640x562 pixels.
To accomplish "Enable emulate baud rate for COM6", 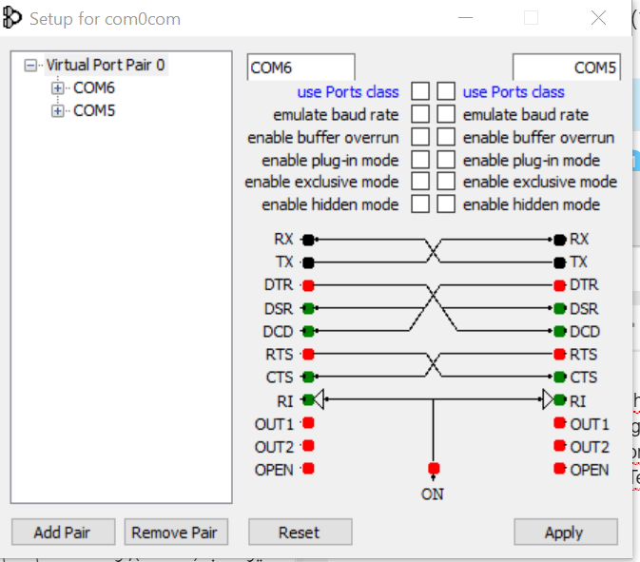I will click(419, 115).
